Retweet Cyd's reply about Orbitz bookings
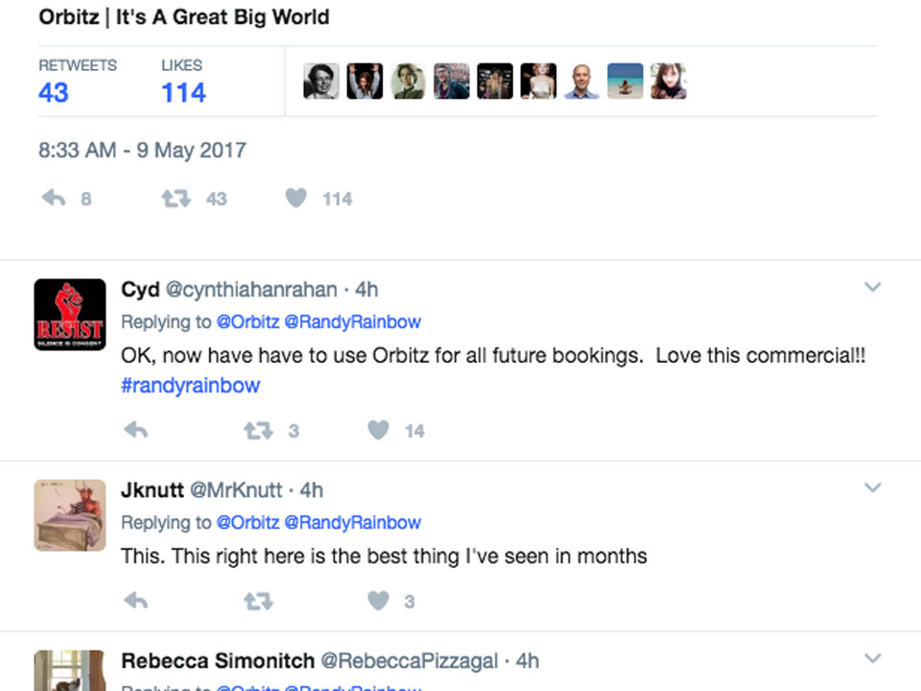 tap(258, 431)
